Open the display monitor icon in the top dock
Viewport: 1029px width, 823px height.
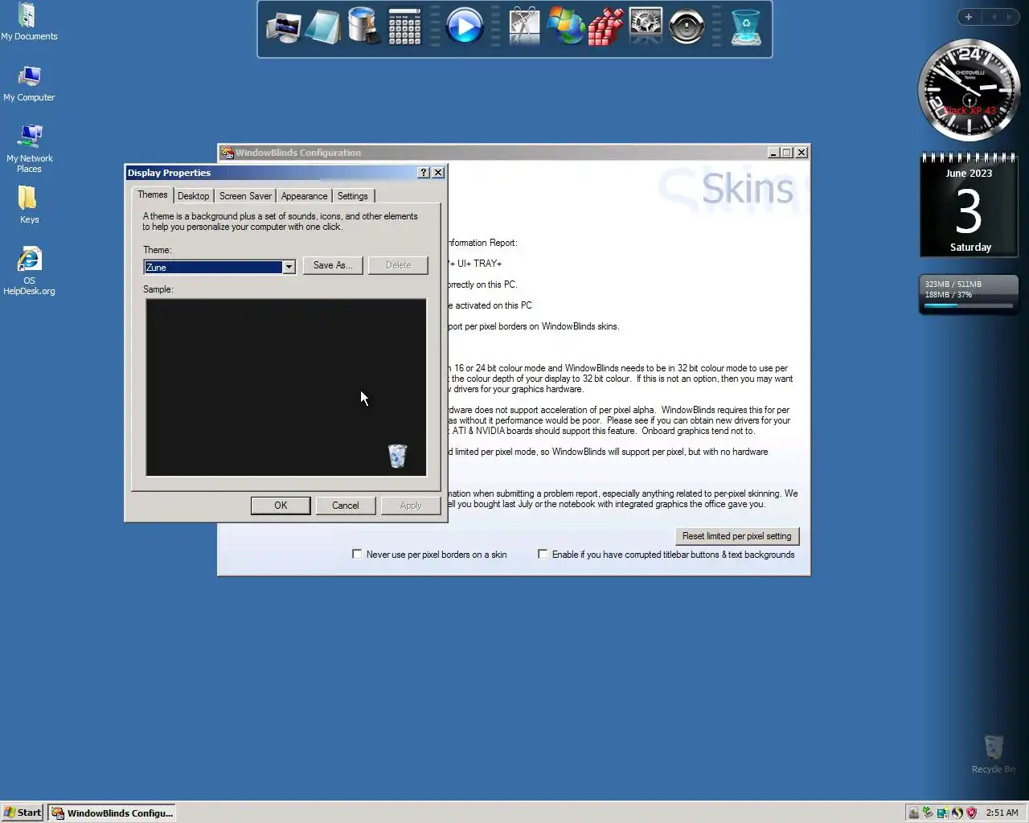tap(283, 27)
